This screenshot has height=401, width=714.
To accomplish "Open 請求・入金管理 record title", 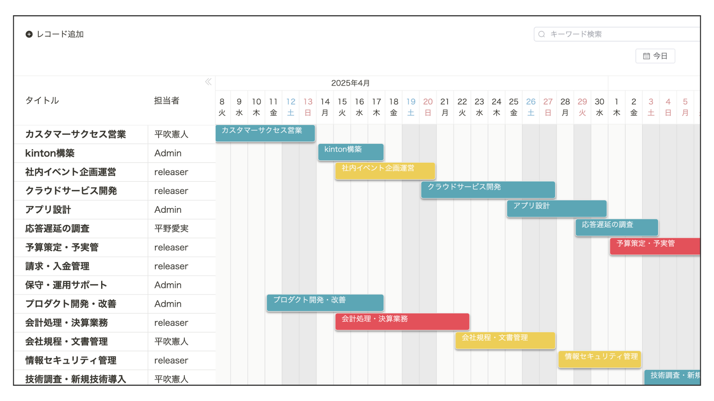I will click(x=57, y=266).
